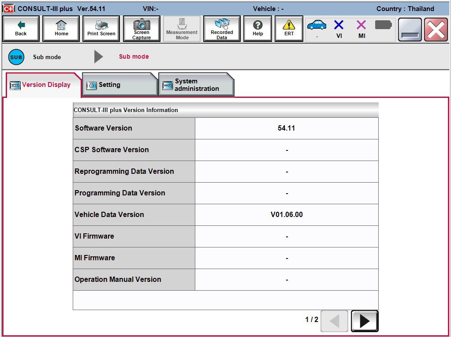Open the Help function
The height and width of the screenshot is (337, 451).
click(x=257, y=28)
